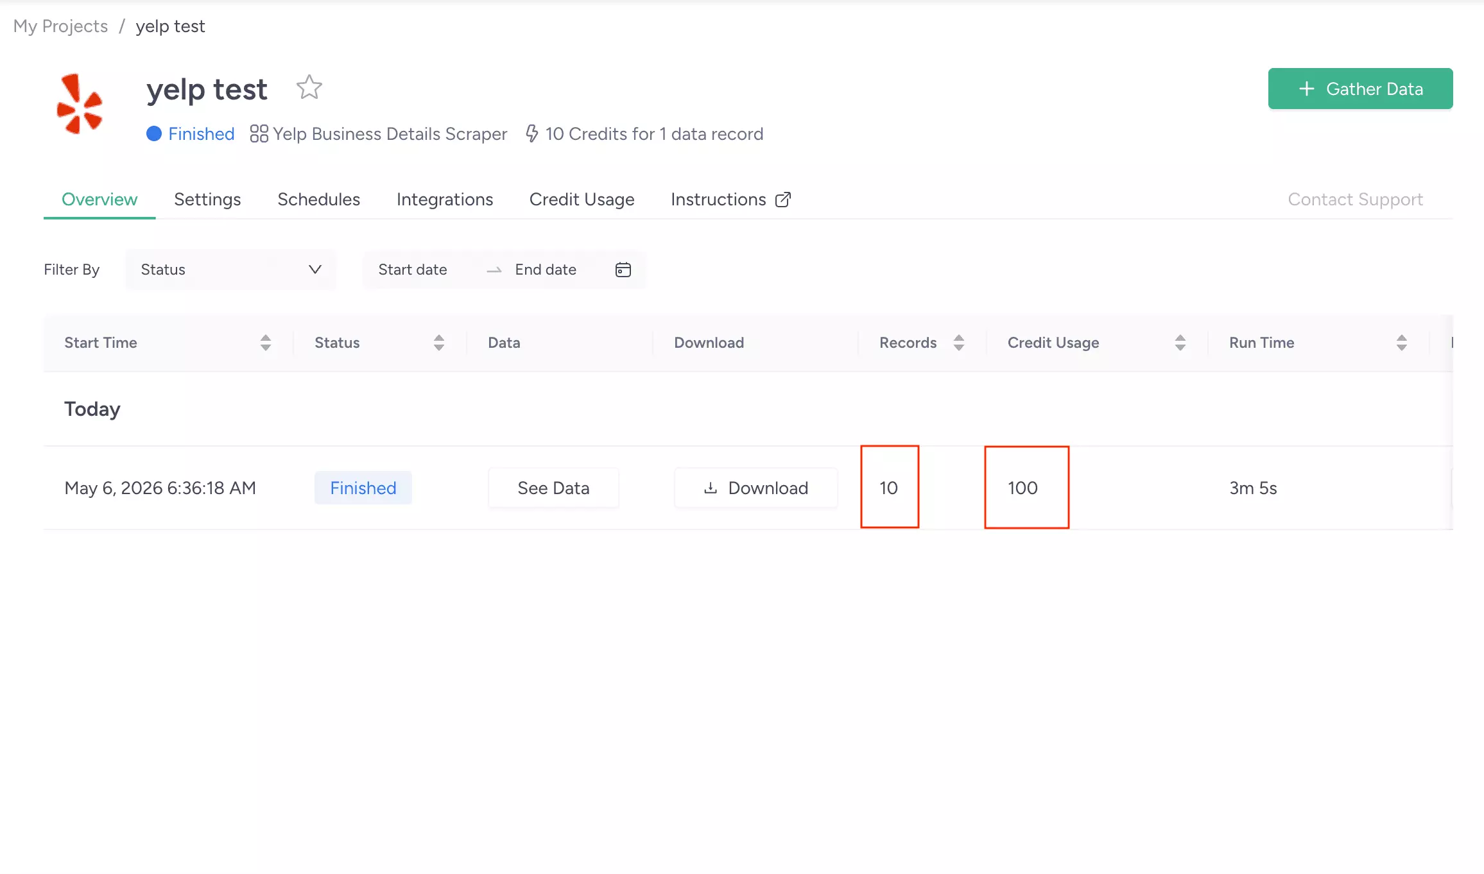
Task: Open the calendar date picker icon
Action: pyautogui.click(x=623, y=270)
